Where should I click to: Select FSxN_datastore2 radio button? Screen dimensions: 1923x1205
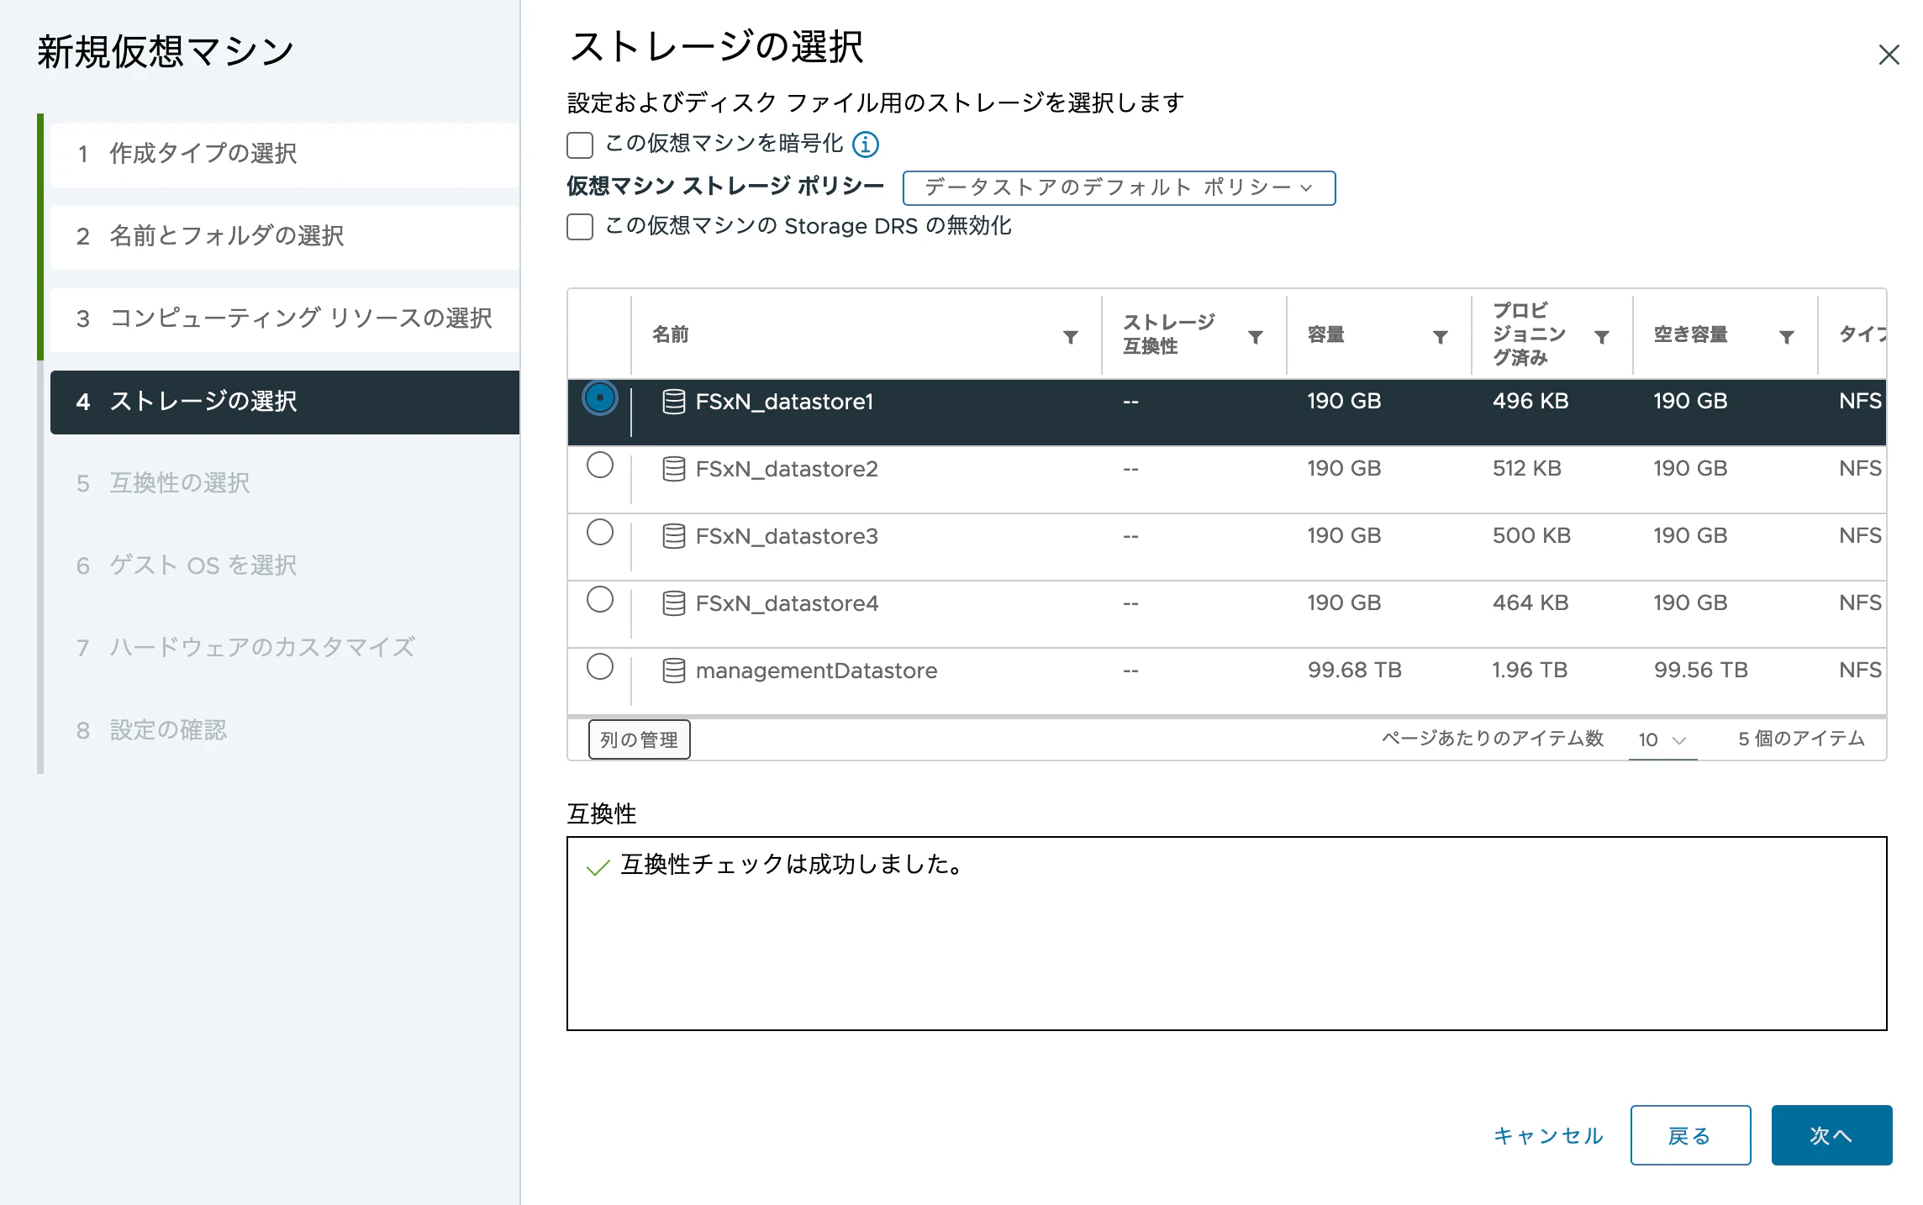(x=599, y=466)
